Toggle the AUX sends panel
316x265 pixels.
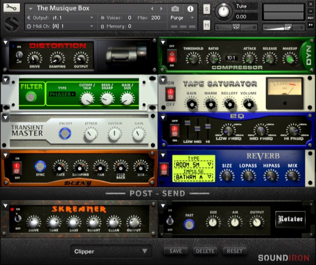tap(310, 18)
